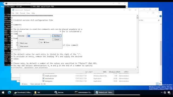Click the network tray icon

pyautogui.click(x=165, y=92)
